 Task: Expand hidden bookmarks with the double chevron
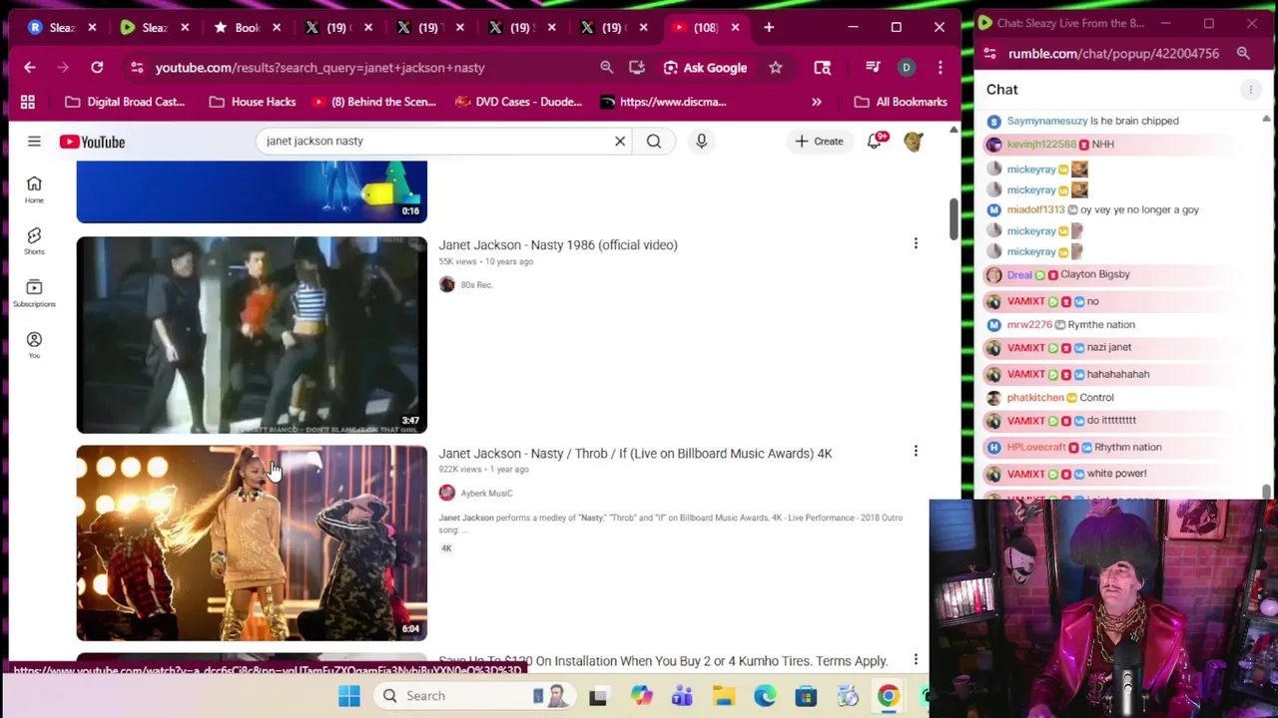point(817,102)
